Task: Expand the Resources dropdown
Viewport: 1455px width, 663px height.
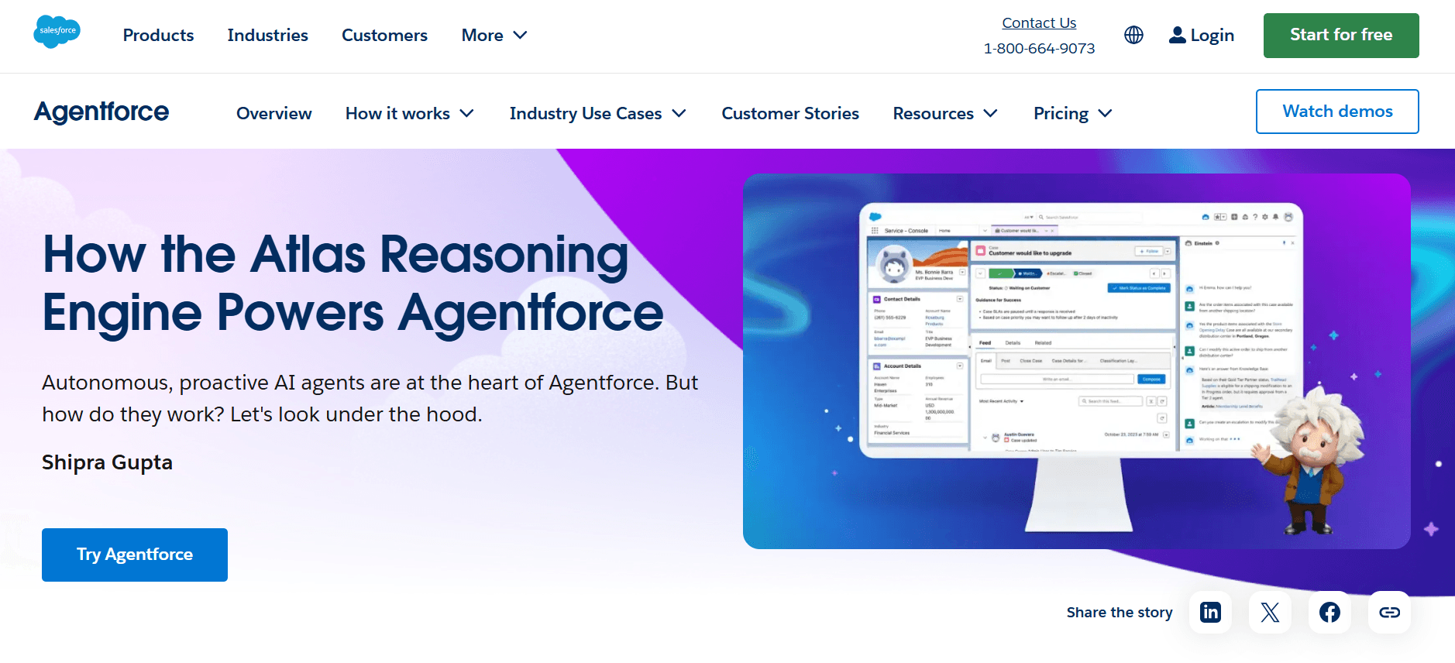Action: [945, 113]
